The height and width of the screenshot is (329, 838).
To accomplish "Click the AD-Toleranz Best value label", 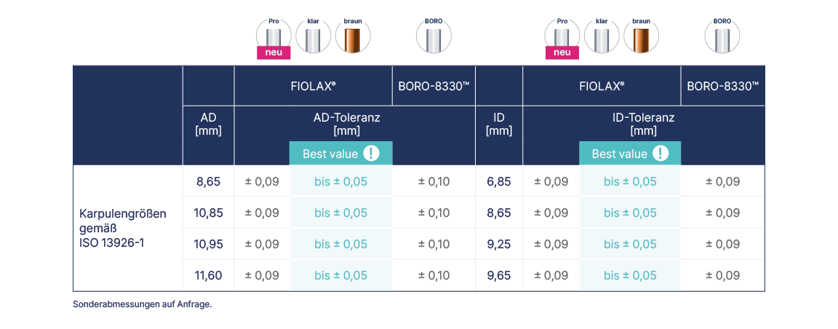I will point(330,154).
